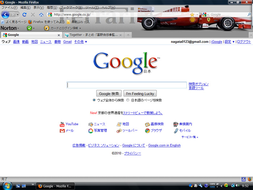The image size is (253, 190).
Task: Open the ファイル(F) menu
Action: click(9, 8)
